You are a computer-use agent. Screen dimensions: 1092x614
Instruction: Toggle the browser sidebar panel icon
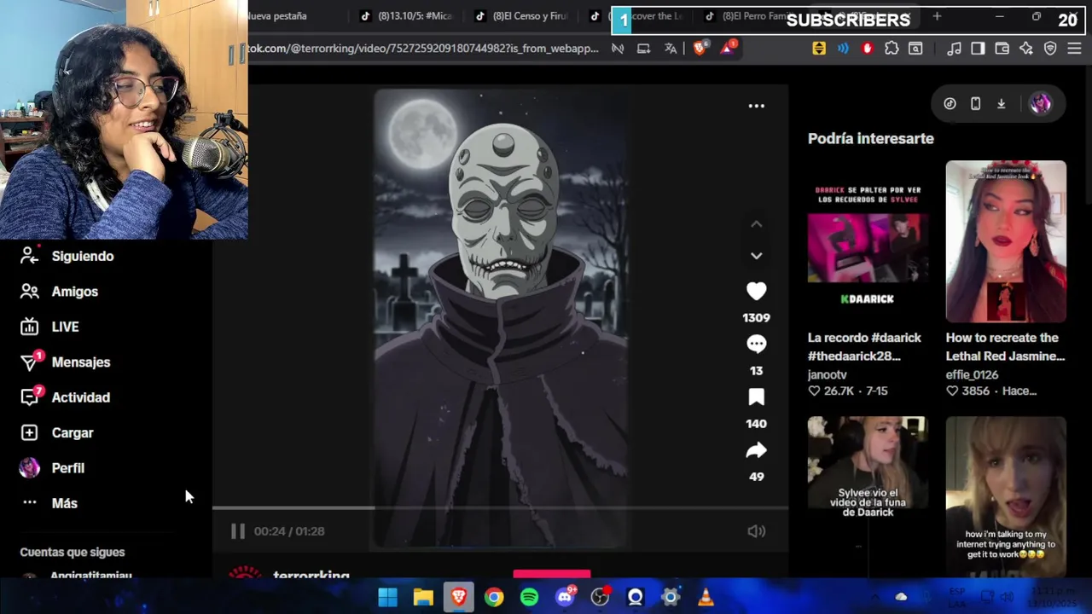click(978, 49)
